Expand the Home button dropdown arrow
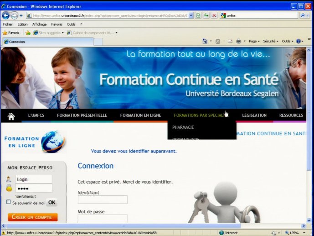The image size is (314, 236). tap(211, 41)
